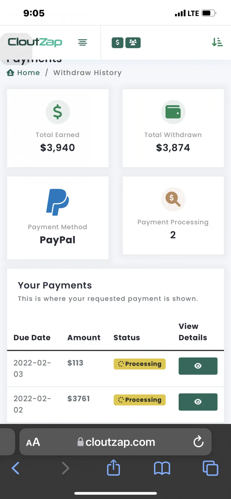Open the hamburger menu beside CloutZap logo
Screen dimensions: 231x499
pyautogui.click(x=82, y=42)
